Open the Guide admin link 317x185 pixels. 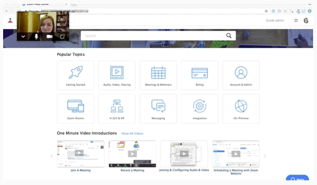point(275,20)
